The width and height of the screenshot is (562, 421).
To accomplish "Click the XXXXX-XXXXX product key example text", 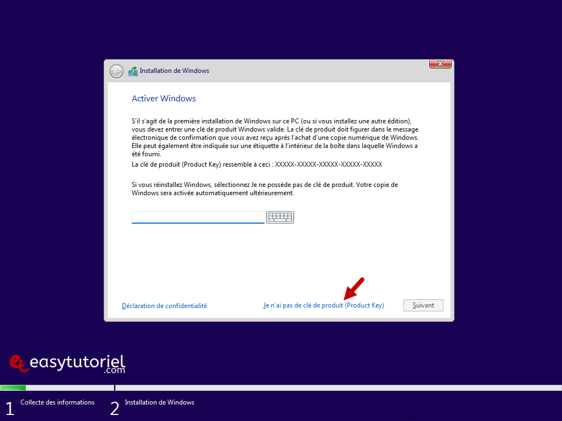I will tap(328, 164).
